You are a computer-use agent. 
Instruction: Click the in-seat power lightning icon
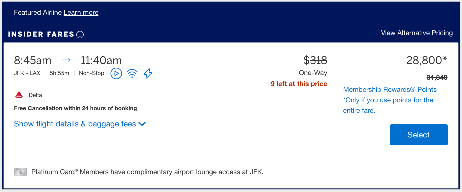(x=148, y=74)
